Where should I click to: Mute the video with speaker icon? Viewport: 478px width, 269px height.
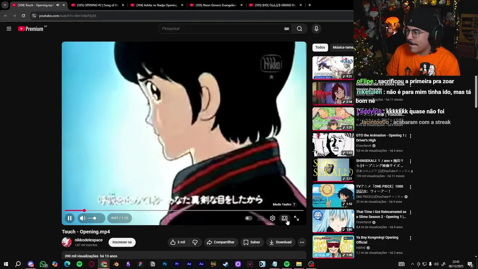click(83, 218)
